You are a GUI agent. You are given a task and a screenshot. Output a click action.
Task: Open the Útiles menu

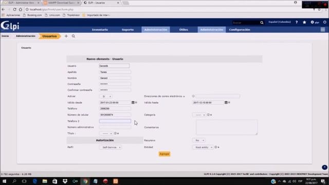pyautogui.click(x=184, y=30)
